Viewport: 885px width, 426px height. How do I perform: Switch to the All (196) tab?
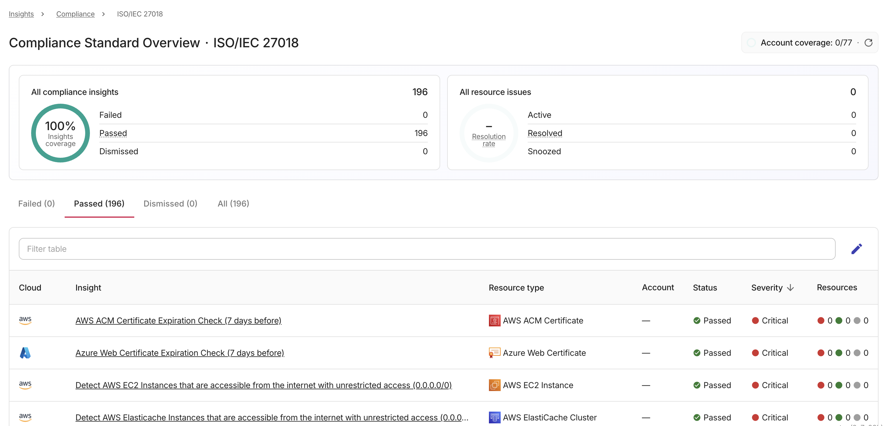tap(233, 203)
